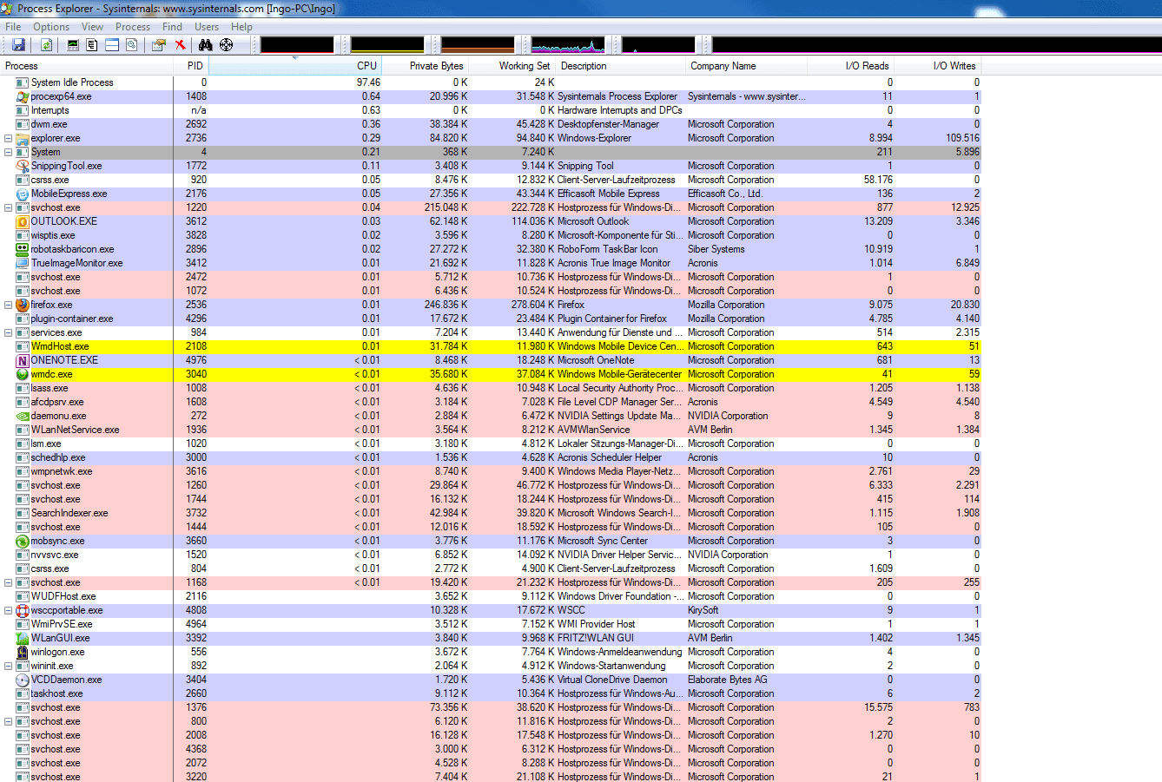Click the wsccportable.exe lifebuoy icon
Screen dimensions: 1162x782
pos(23,610)
